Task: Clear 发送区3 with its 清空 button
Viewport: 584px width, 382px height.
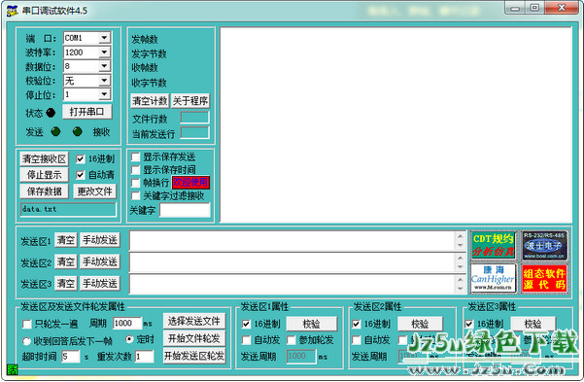Action: [x=66, y=284]
